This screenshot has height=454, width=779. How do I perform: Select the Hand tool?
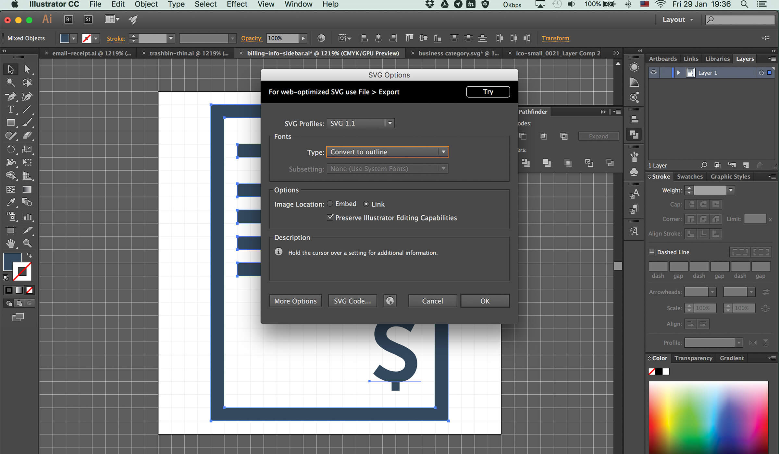(x=11, y=243)
